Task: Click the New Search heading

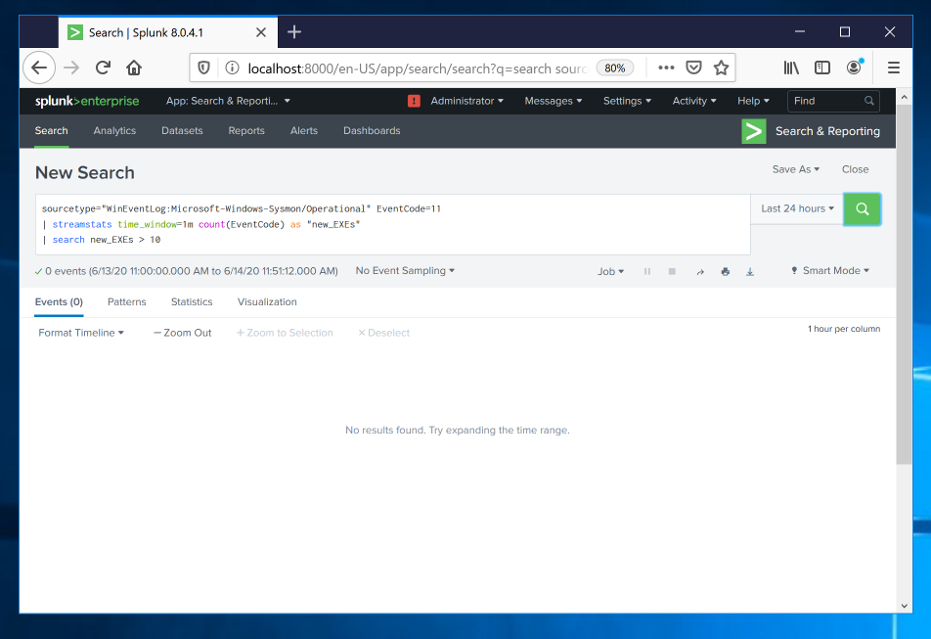Action: click(x=85, y=173)
